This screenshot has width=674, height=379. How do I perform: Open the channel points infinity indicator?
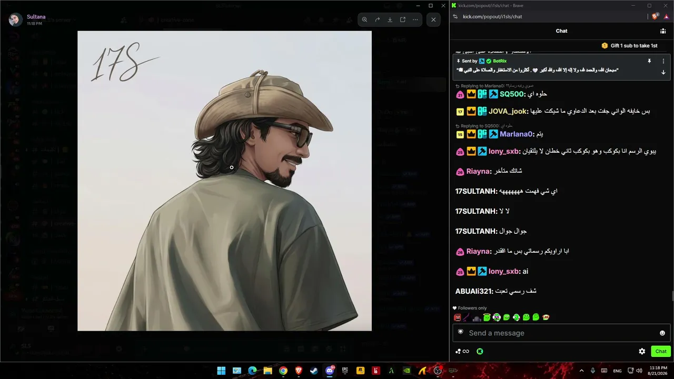tap(463, 351)
